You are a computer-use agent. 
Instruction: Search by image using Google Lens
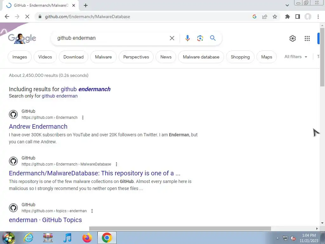(x=200, y=38)
